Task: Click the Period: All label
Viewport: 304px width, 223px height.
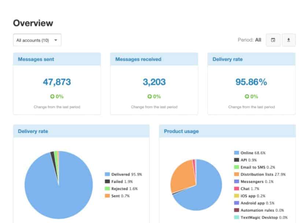Action: point(249,40)
